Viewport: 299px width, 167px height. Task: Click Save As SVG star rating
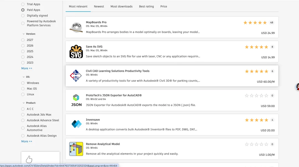coord(256,47)
